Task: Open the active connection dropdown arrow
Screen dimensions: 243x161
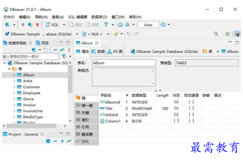Action: click(x=77, y=34)
